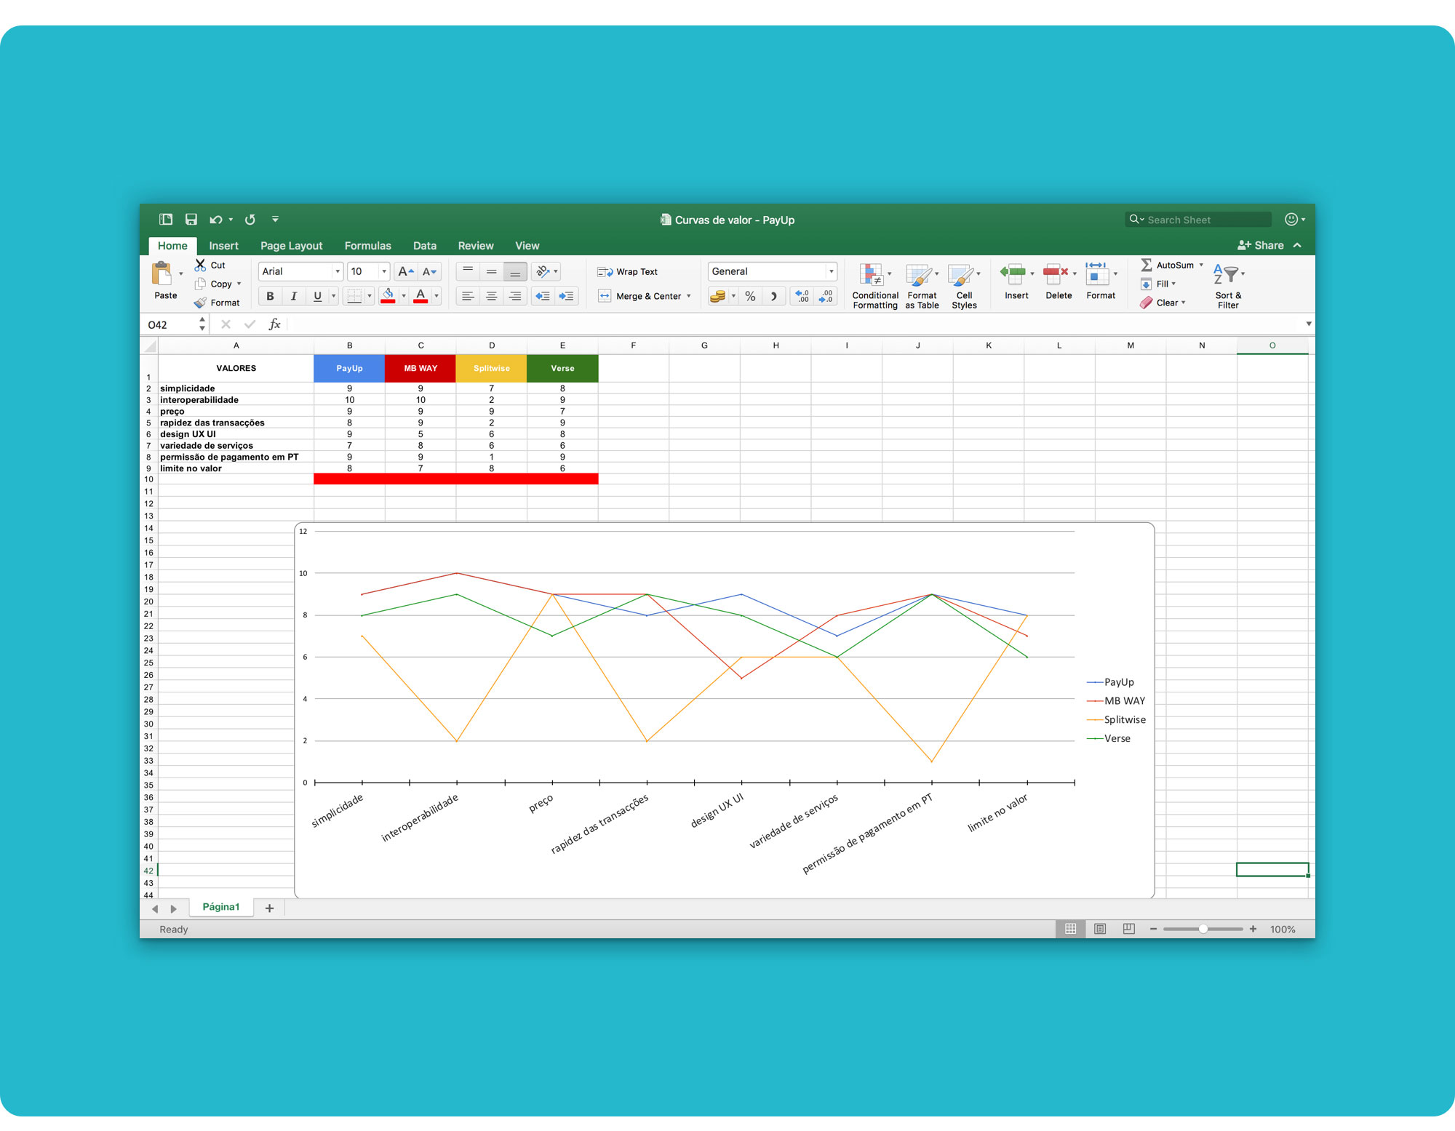Click the Search Sheet field

click(x=1198, y=220)
